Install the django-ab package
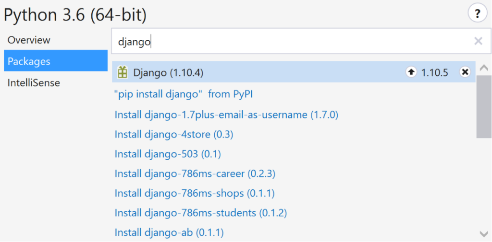This screenshot has width=492, height=242. coord(169,232)
